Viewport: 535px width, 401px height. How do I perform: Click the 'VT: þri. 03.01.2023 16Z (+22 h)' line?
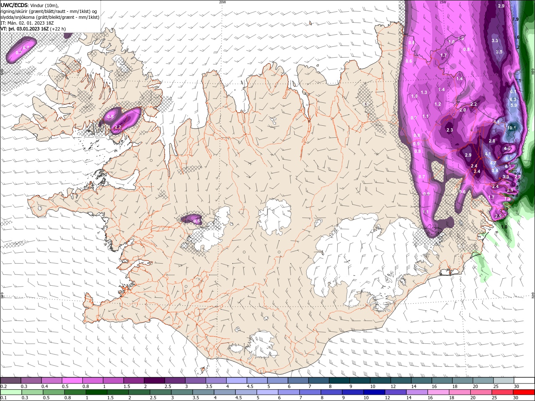pyautogui.click(x=33, y=29)
